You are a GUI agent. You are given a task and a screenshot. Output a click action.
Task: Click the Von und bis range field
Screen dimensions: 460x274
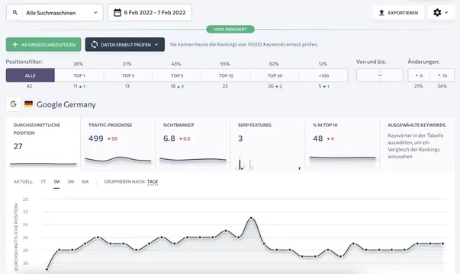click(x=380, y=75)
